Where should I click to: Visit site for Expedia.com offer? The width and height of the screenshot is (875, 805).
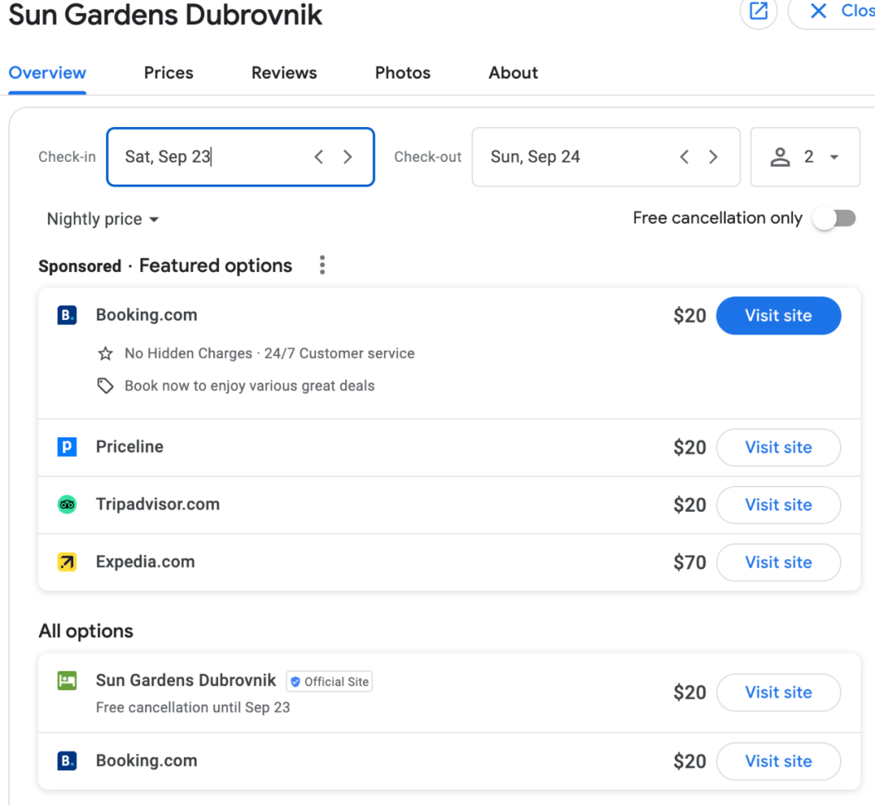click(778, 562)
